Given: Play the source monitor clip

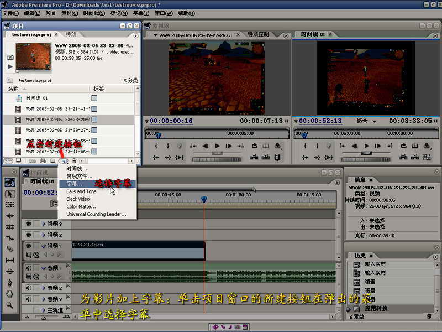Looking at the screenshot, I should click(x=217, y=146).
